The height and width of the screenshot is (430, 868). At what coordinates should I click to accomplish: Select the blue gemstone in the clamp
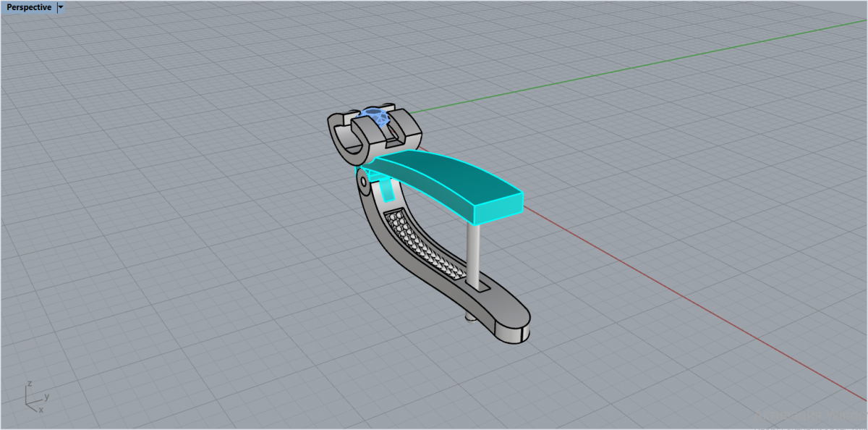375,117
